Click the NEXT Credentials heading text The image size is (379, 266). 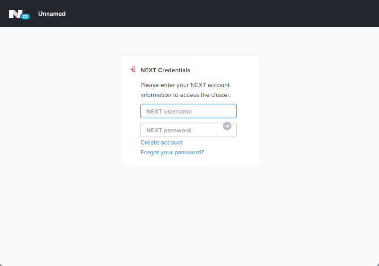coord(165,70)
